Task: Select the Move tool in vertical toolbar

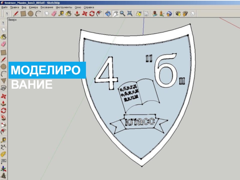Action: (4, 96)
